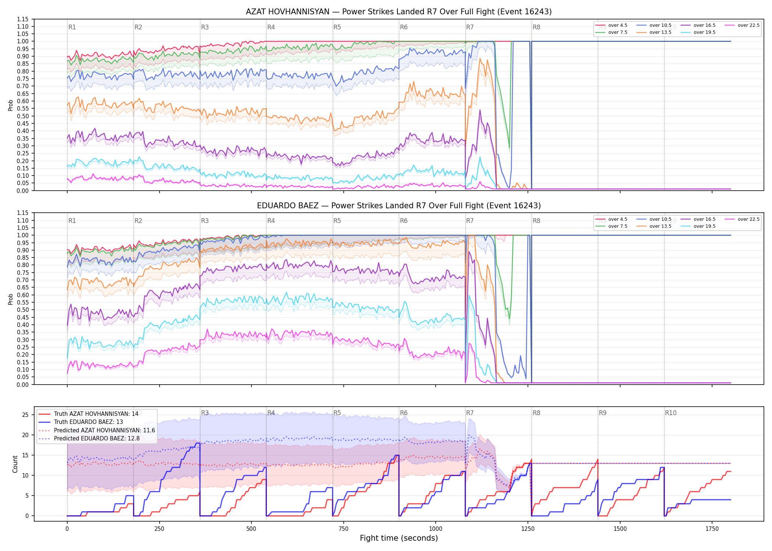Click the R8 round marker in Baez chart
This screenshot has height=551, width=772.
coord(536,221)
